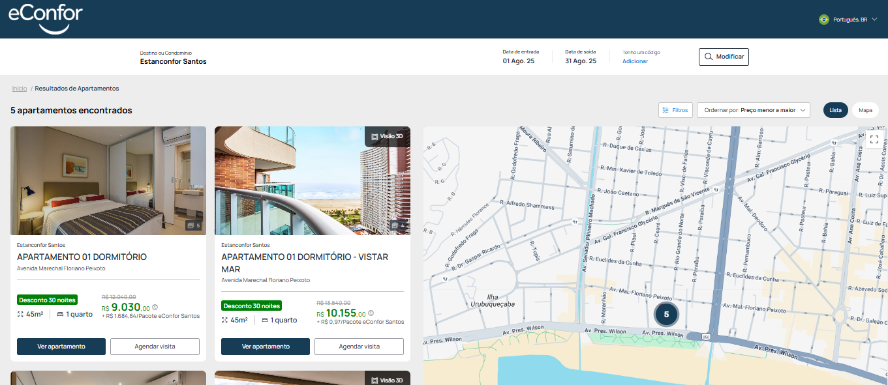888x385 pixels.
Task: Click Desconto 30 noites badge on Vistar Mar card
Action: click(x=252, y=306)
